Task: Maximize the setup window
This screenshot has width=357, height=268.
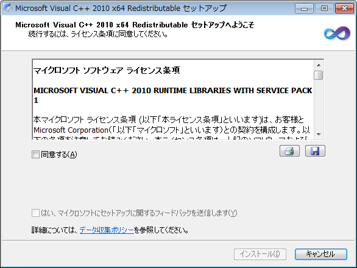Action: 324,9
